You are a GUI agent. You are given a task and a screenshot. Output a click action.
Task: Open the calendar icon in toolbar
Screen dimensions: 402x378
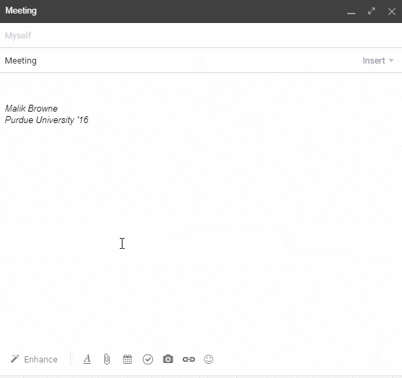click(127, 359)
